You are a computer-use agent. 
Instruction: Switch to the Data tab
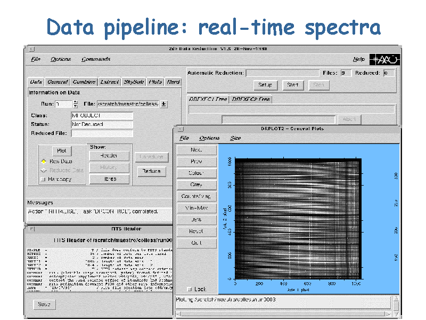[36, 82]
